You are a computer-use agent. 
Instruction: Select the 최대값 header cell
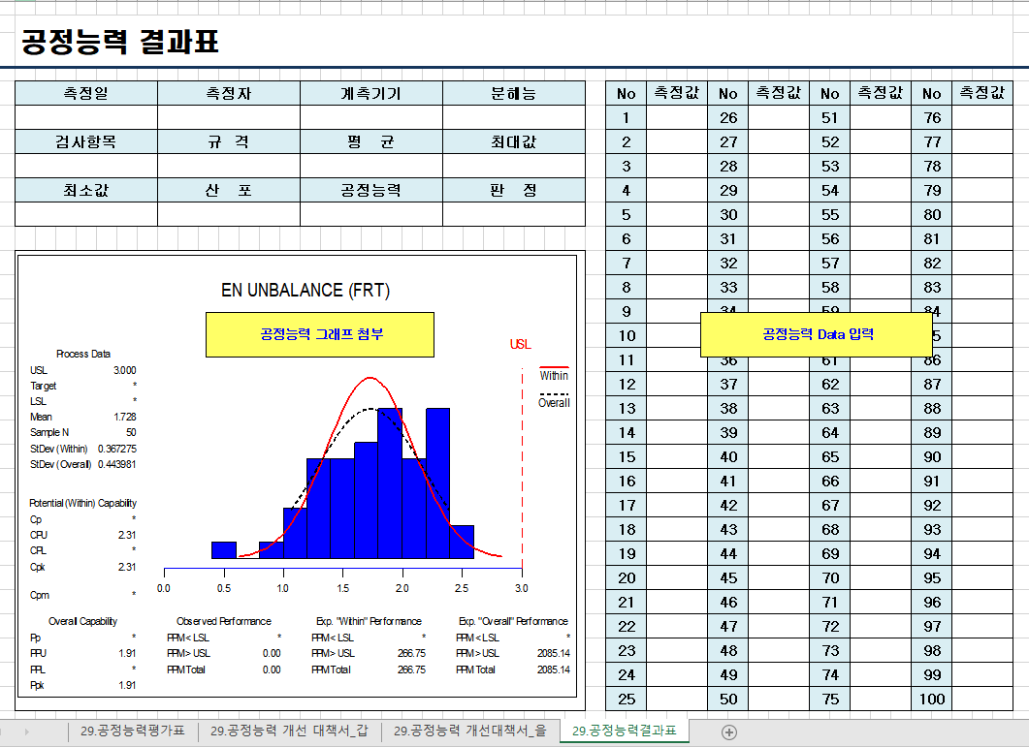click(514, 141)
